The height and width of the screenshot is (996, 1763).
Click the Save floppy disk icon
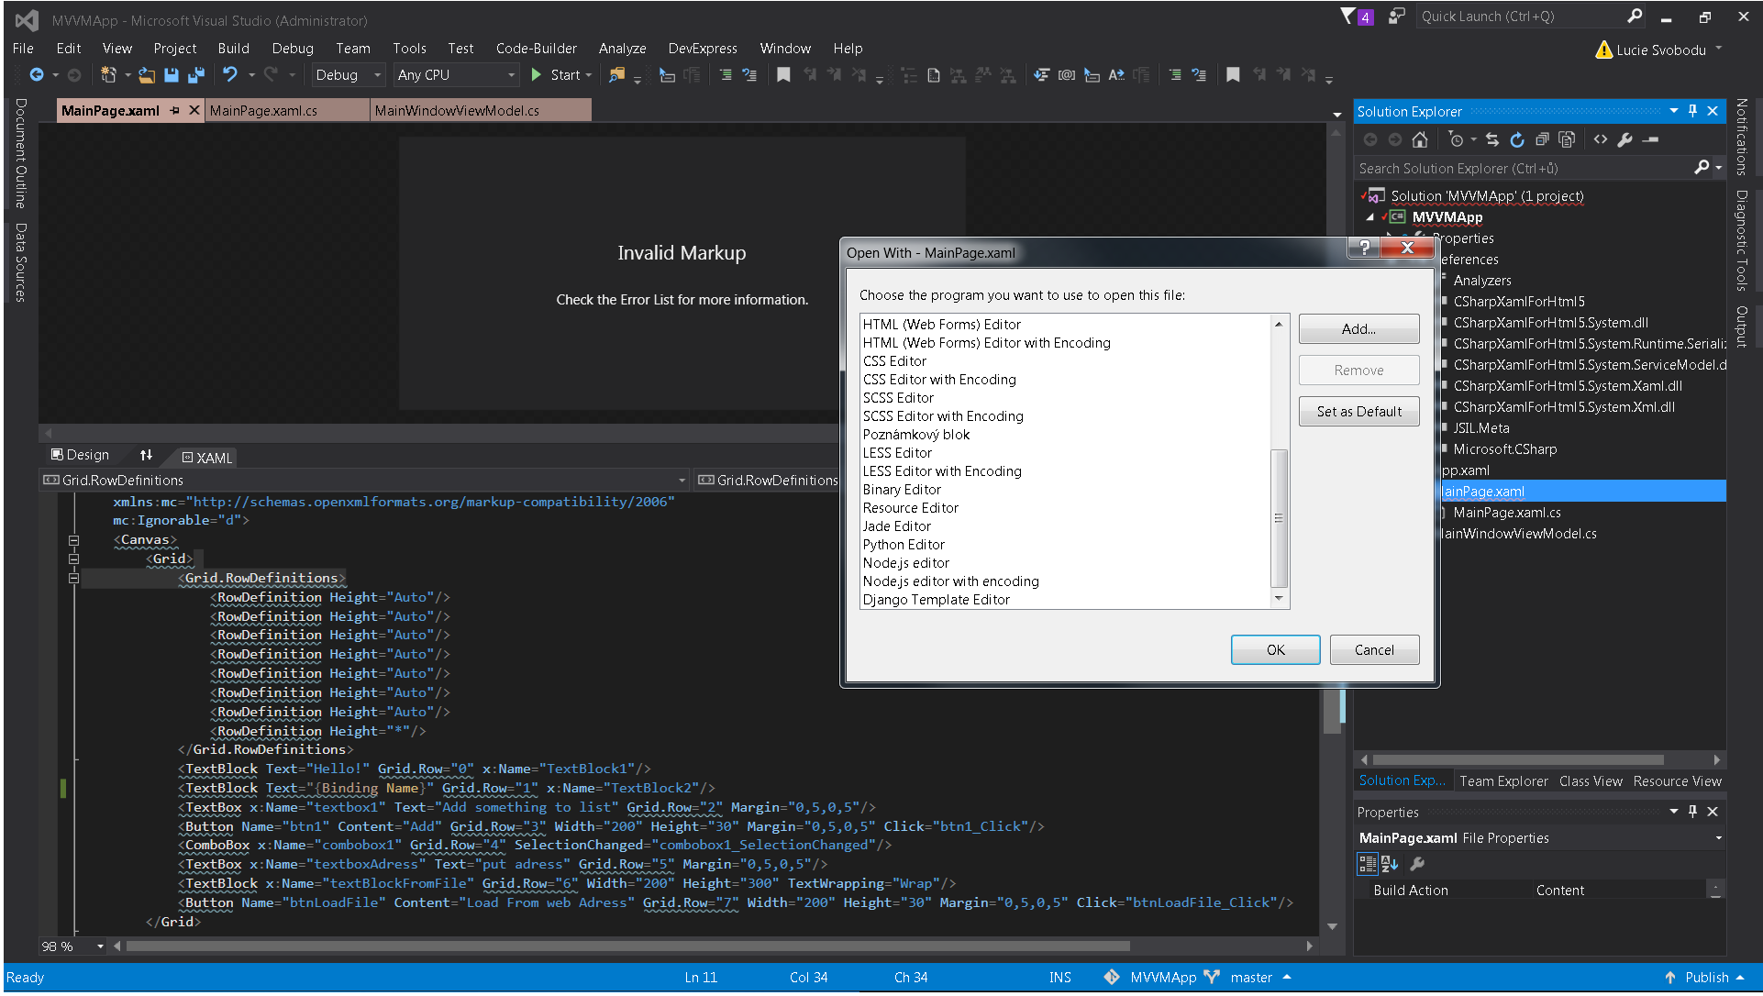click(x=172, y=75)
